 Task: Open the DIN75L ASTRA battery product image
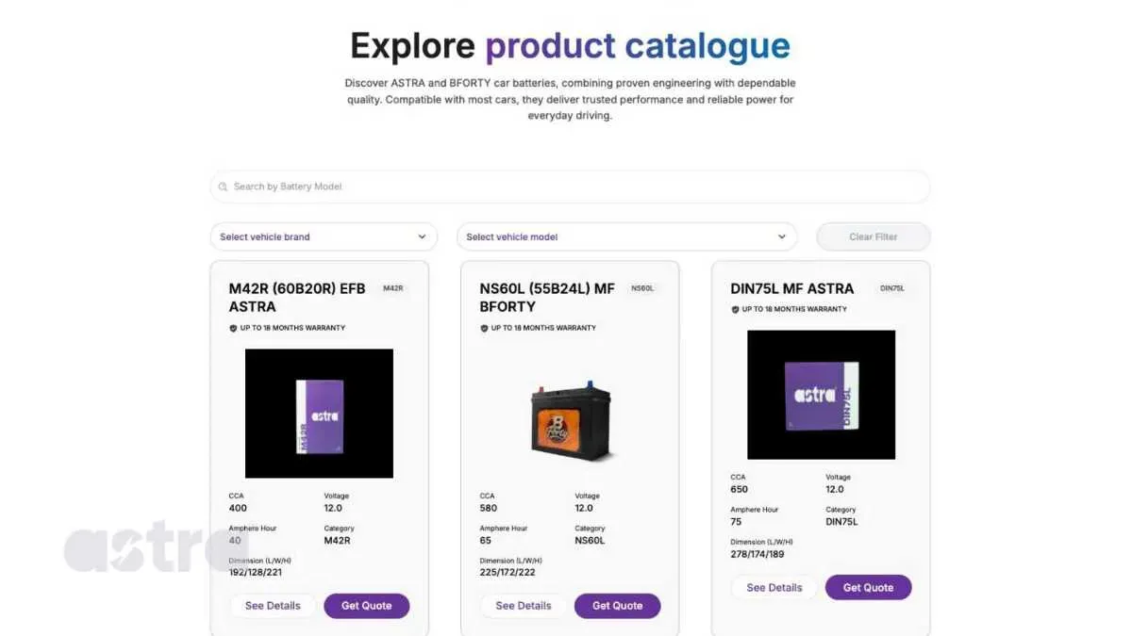(821, 395)
